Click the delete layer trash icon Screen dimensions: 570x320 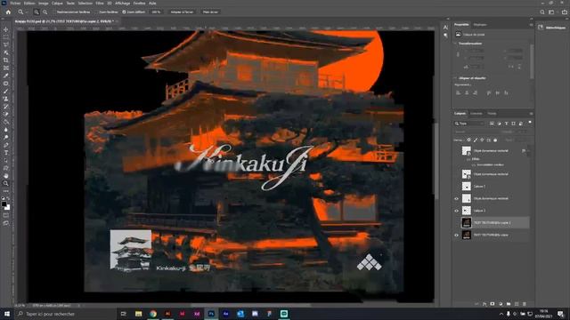point(525,304)
